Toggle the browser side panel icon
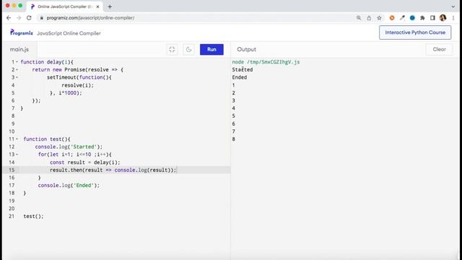This screenshot has height=260, width=462. (432, 18)
